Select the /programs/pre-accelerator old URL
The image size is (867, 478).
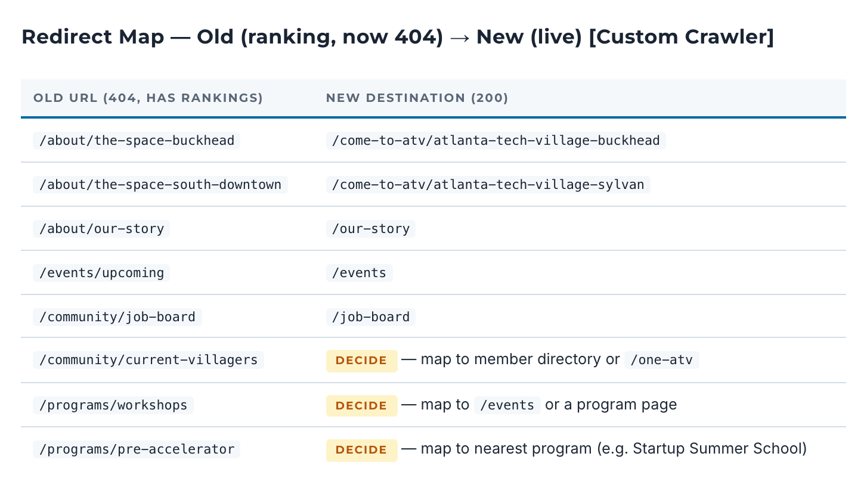click(x=137, y=449)
